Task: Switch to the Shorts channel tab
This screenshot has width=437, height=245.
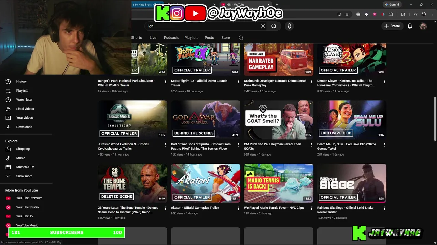Action: 137,38
